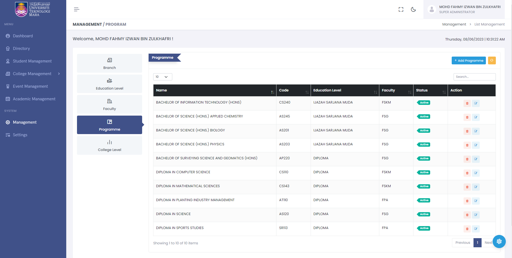Click the Add Programme button
Viewport: 512px width, 258px height.
468,61
